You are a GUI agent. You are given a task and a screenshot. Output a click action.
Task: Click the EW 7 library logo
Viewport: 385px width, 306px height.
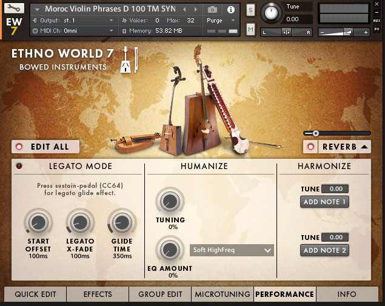click(x=14, y=26)
